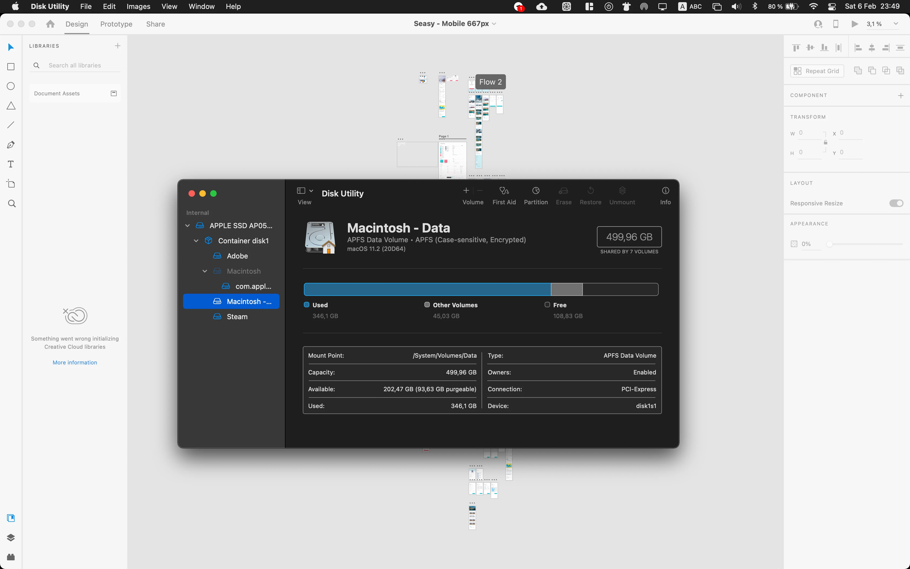910x569 pixels.
Task: Collapse the Container disk1 tree item
Action: (x=196, y=241)
